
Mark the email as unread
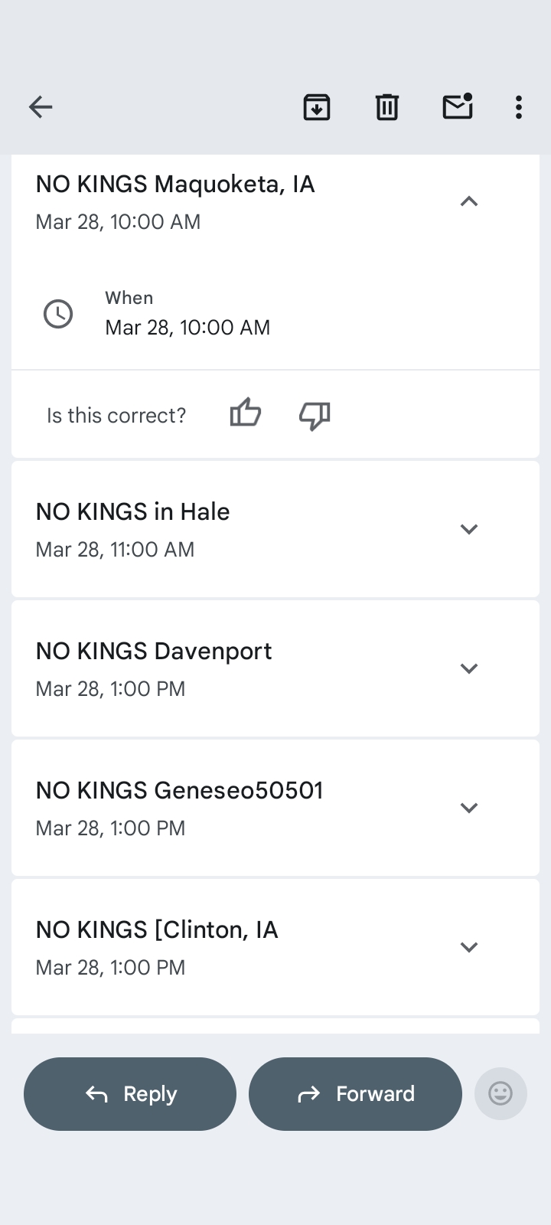(458, 107)
